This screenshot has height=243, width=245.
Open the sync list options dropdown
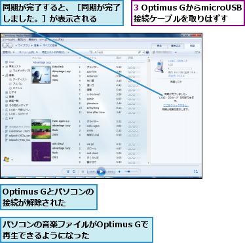[197, 52]
